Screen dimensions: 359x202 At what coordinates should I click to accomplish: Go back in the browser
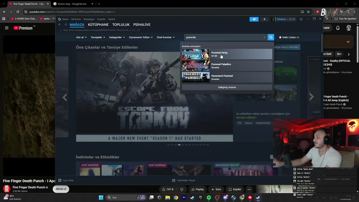[4, 12]
